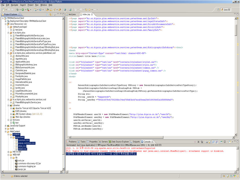Click the web browser globe toolbar icon

[65, 10]
